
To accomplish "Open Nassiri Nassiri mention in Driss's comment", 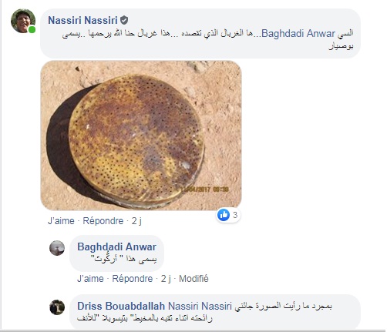I will click(x=200, y=306).
